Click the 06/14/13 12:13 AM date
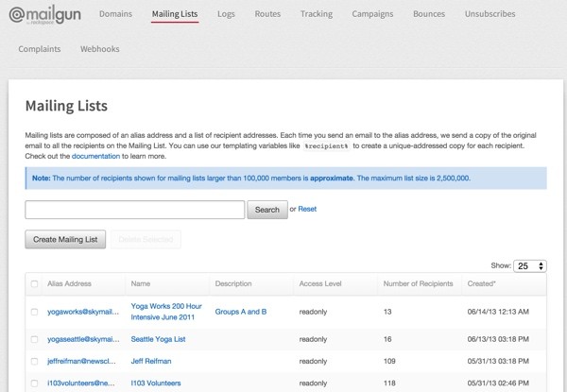567x392 pixels. [x=498, y=312]
